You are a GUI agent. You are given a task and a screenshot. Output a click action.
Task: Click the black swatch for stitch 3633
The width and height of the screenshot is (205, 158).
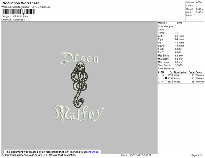[x=166, y=78]
